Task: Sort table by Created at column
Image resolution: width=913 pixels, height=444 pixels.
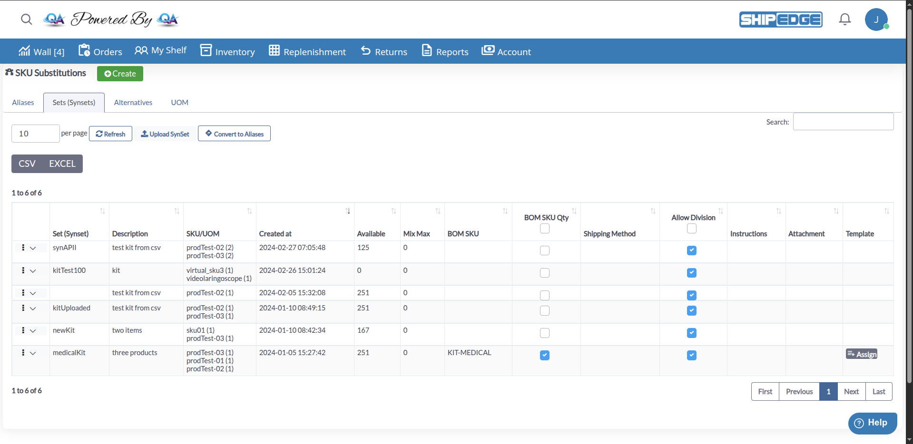Action: coord(348,211)
